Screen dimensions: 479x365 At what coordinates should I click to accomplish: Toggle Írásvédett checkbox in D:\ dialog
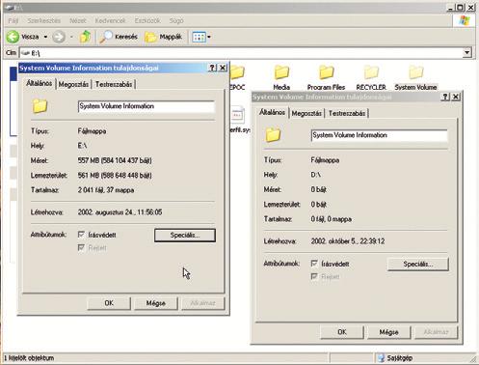[x=314, y=264]
